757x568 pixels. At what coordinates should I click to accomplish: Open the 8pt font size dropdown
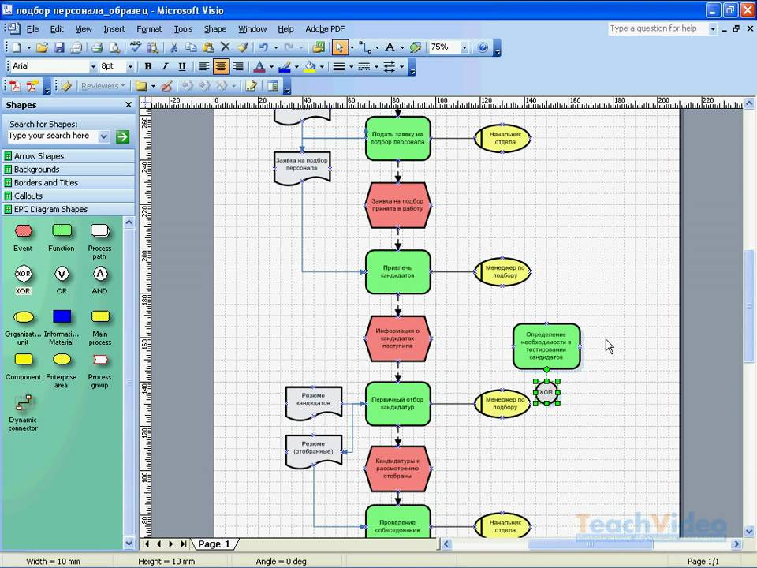click(130, 66)
